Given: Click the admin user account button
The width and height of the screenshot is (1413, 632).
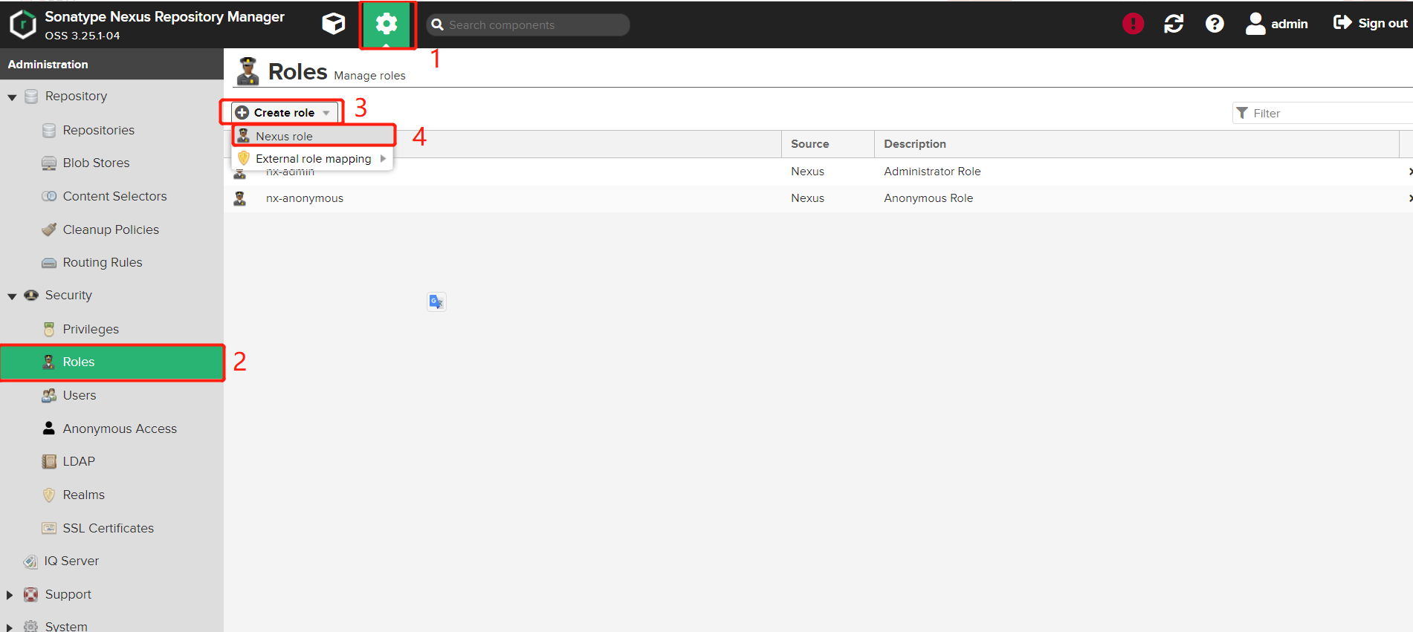Looking at the screenshot, I should pyautogui.click(x=1277, y=24).
